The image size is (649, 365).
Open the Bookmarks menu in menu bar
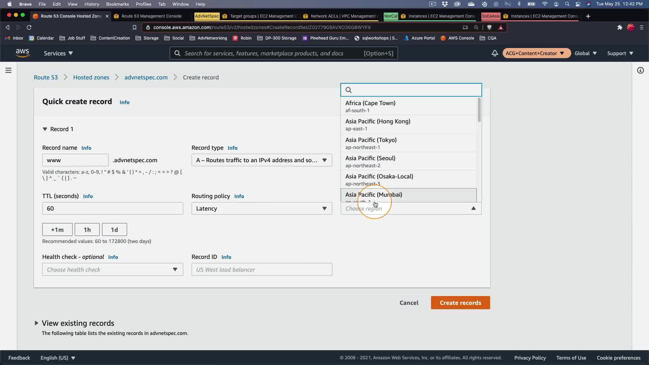pyautogui.click(x=117, y=4)
